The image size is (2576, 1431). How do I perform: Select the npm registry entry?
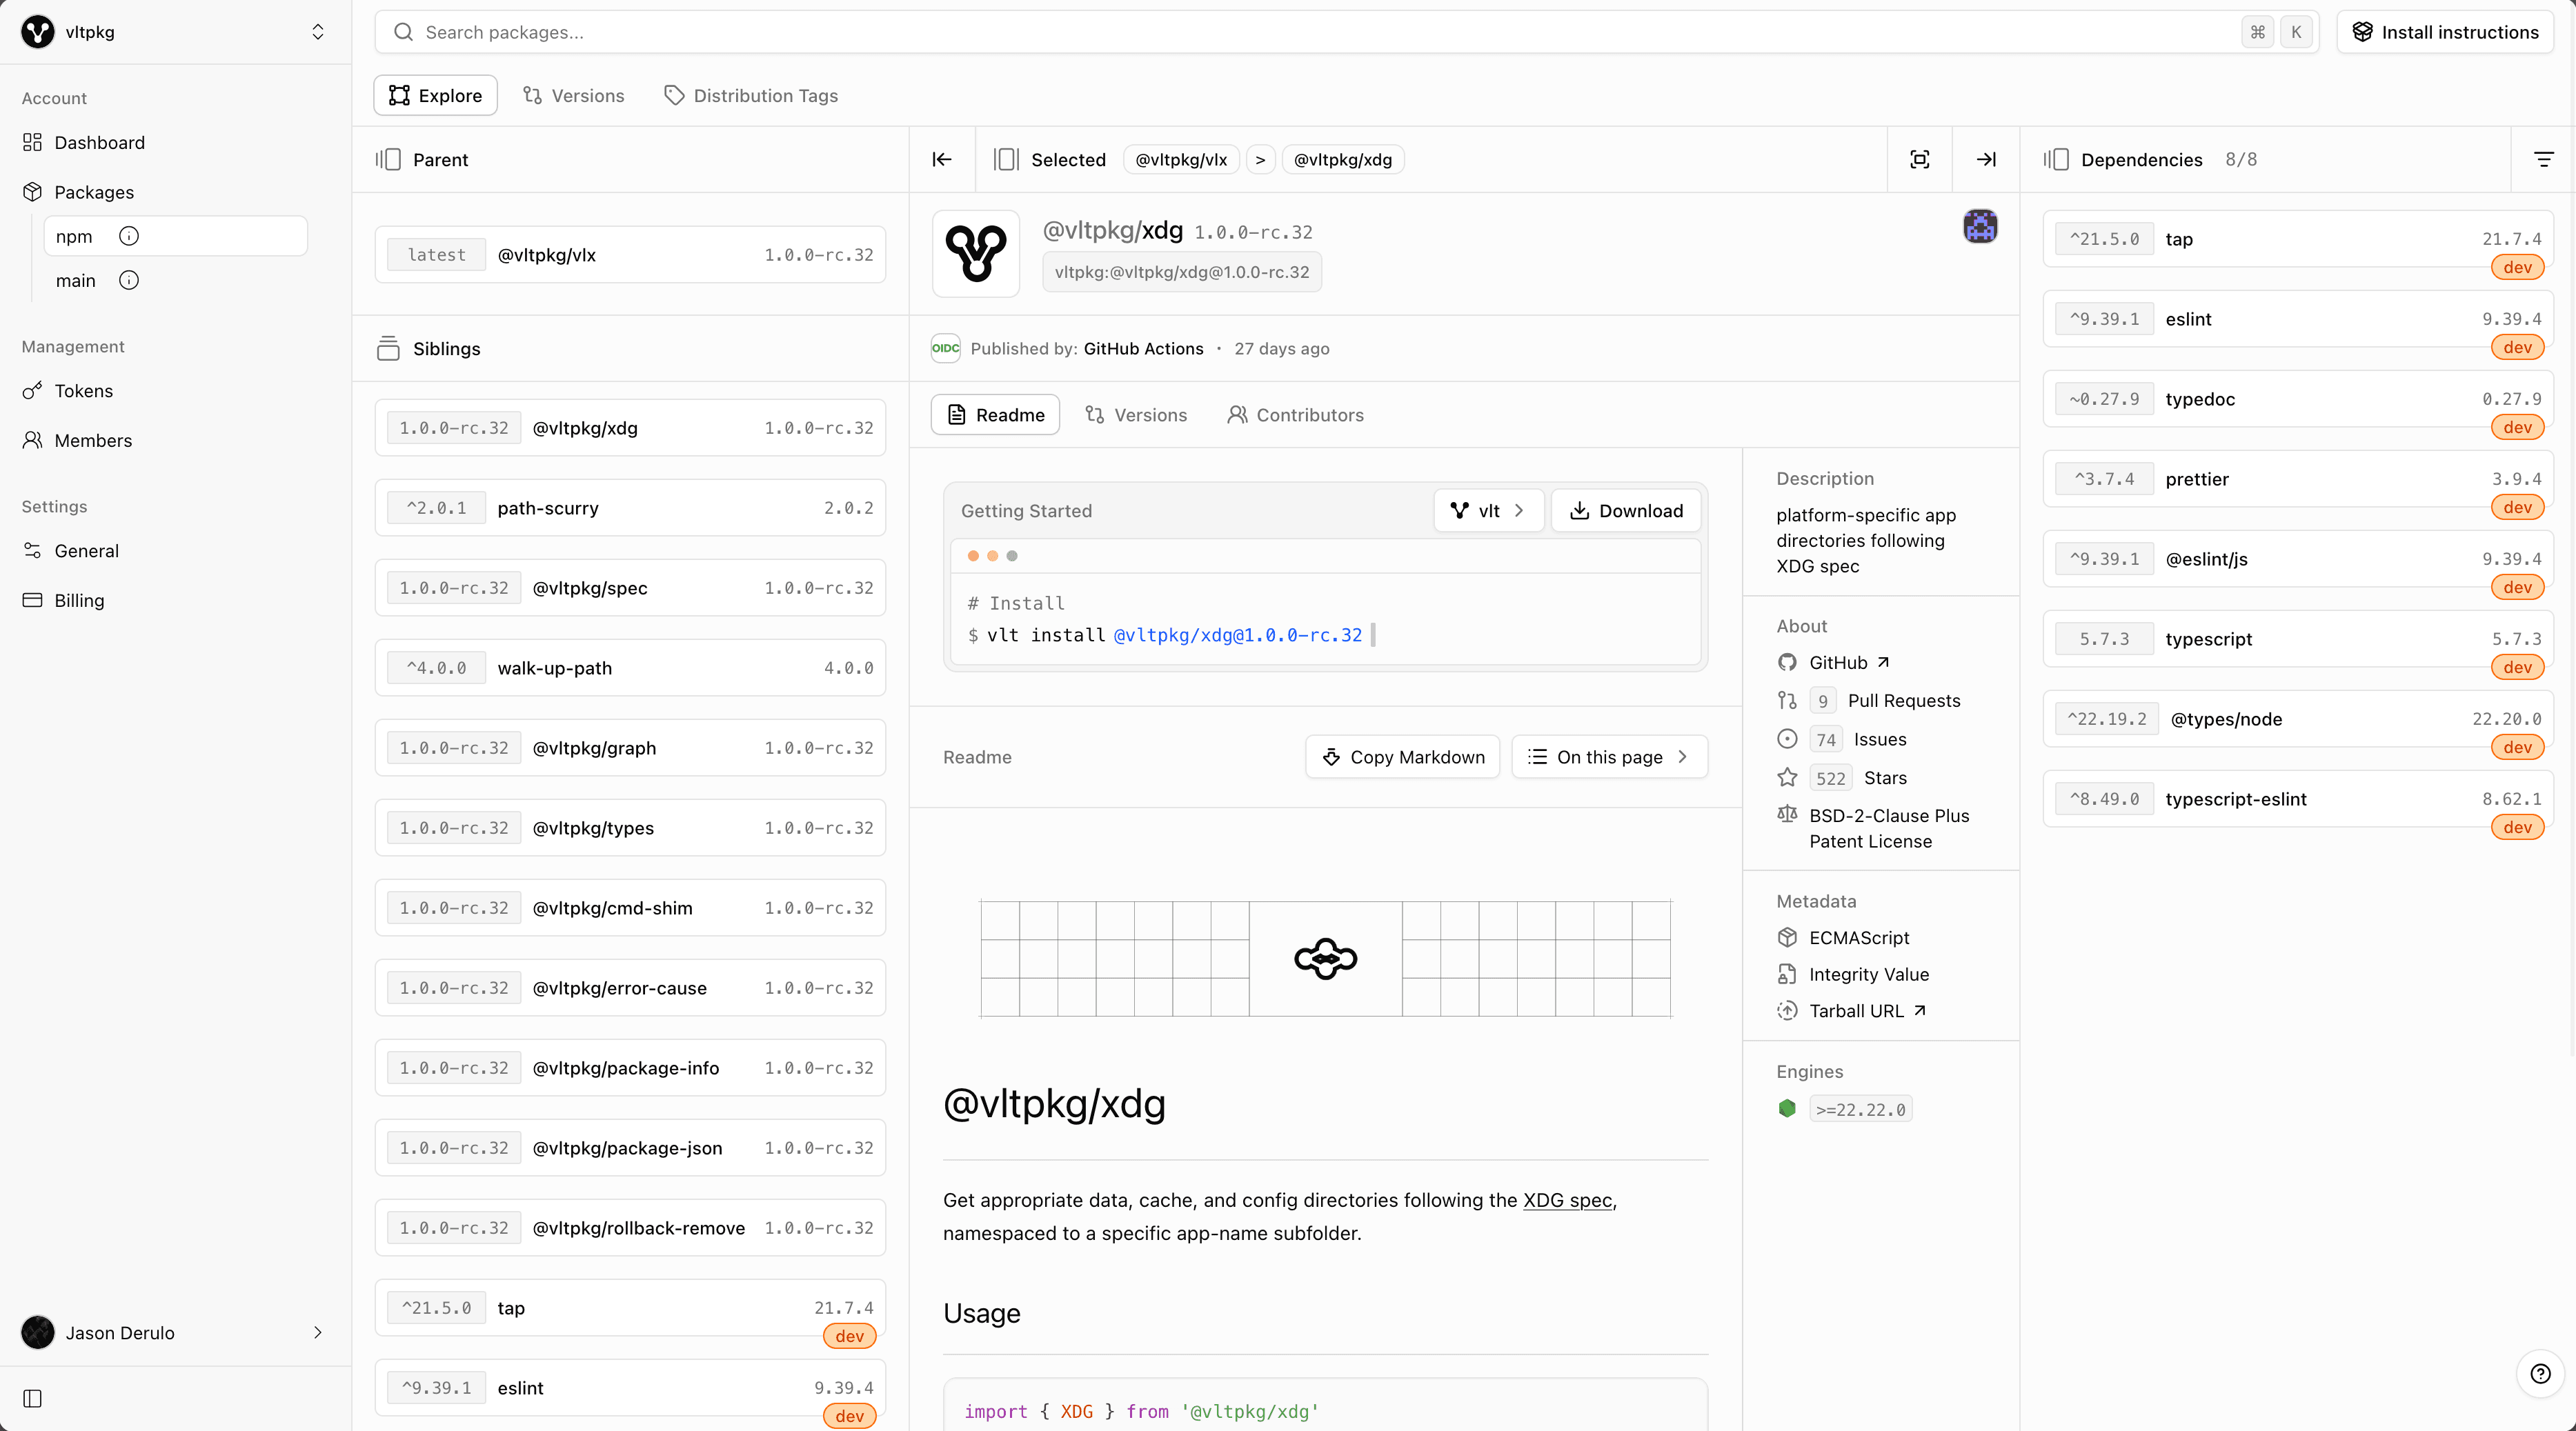(x=175, y=236)
